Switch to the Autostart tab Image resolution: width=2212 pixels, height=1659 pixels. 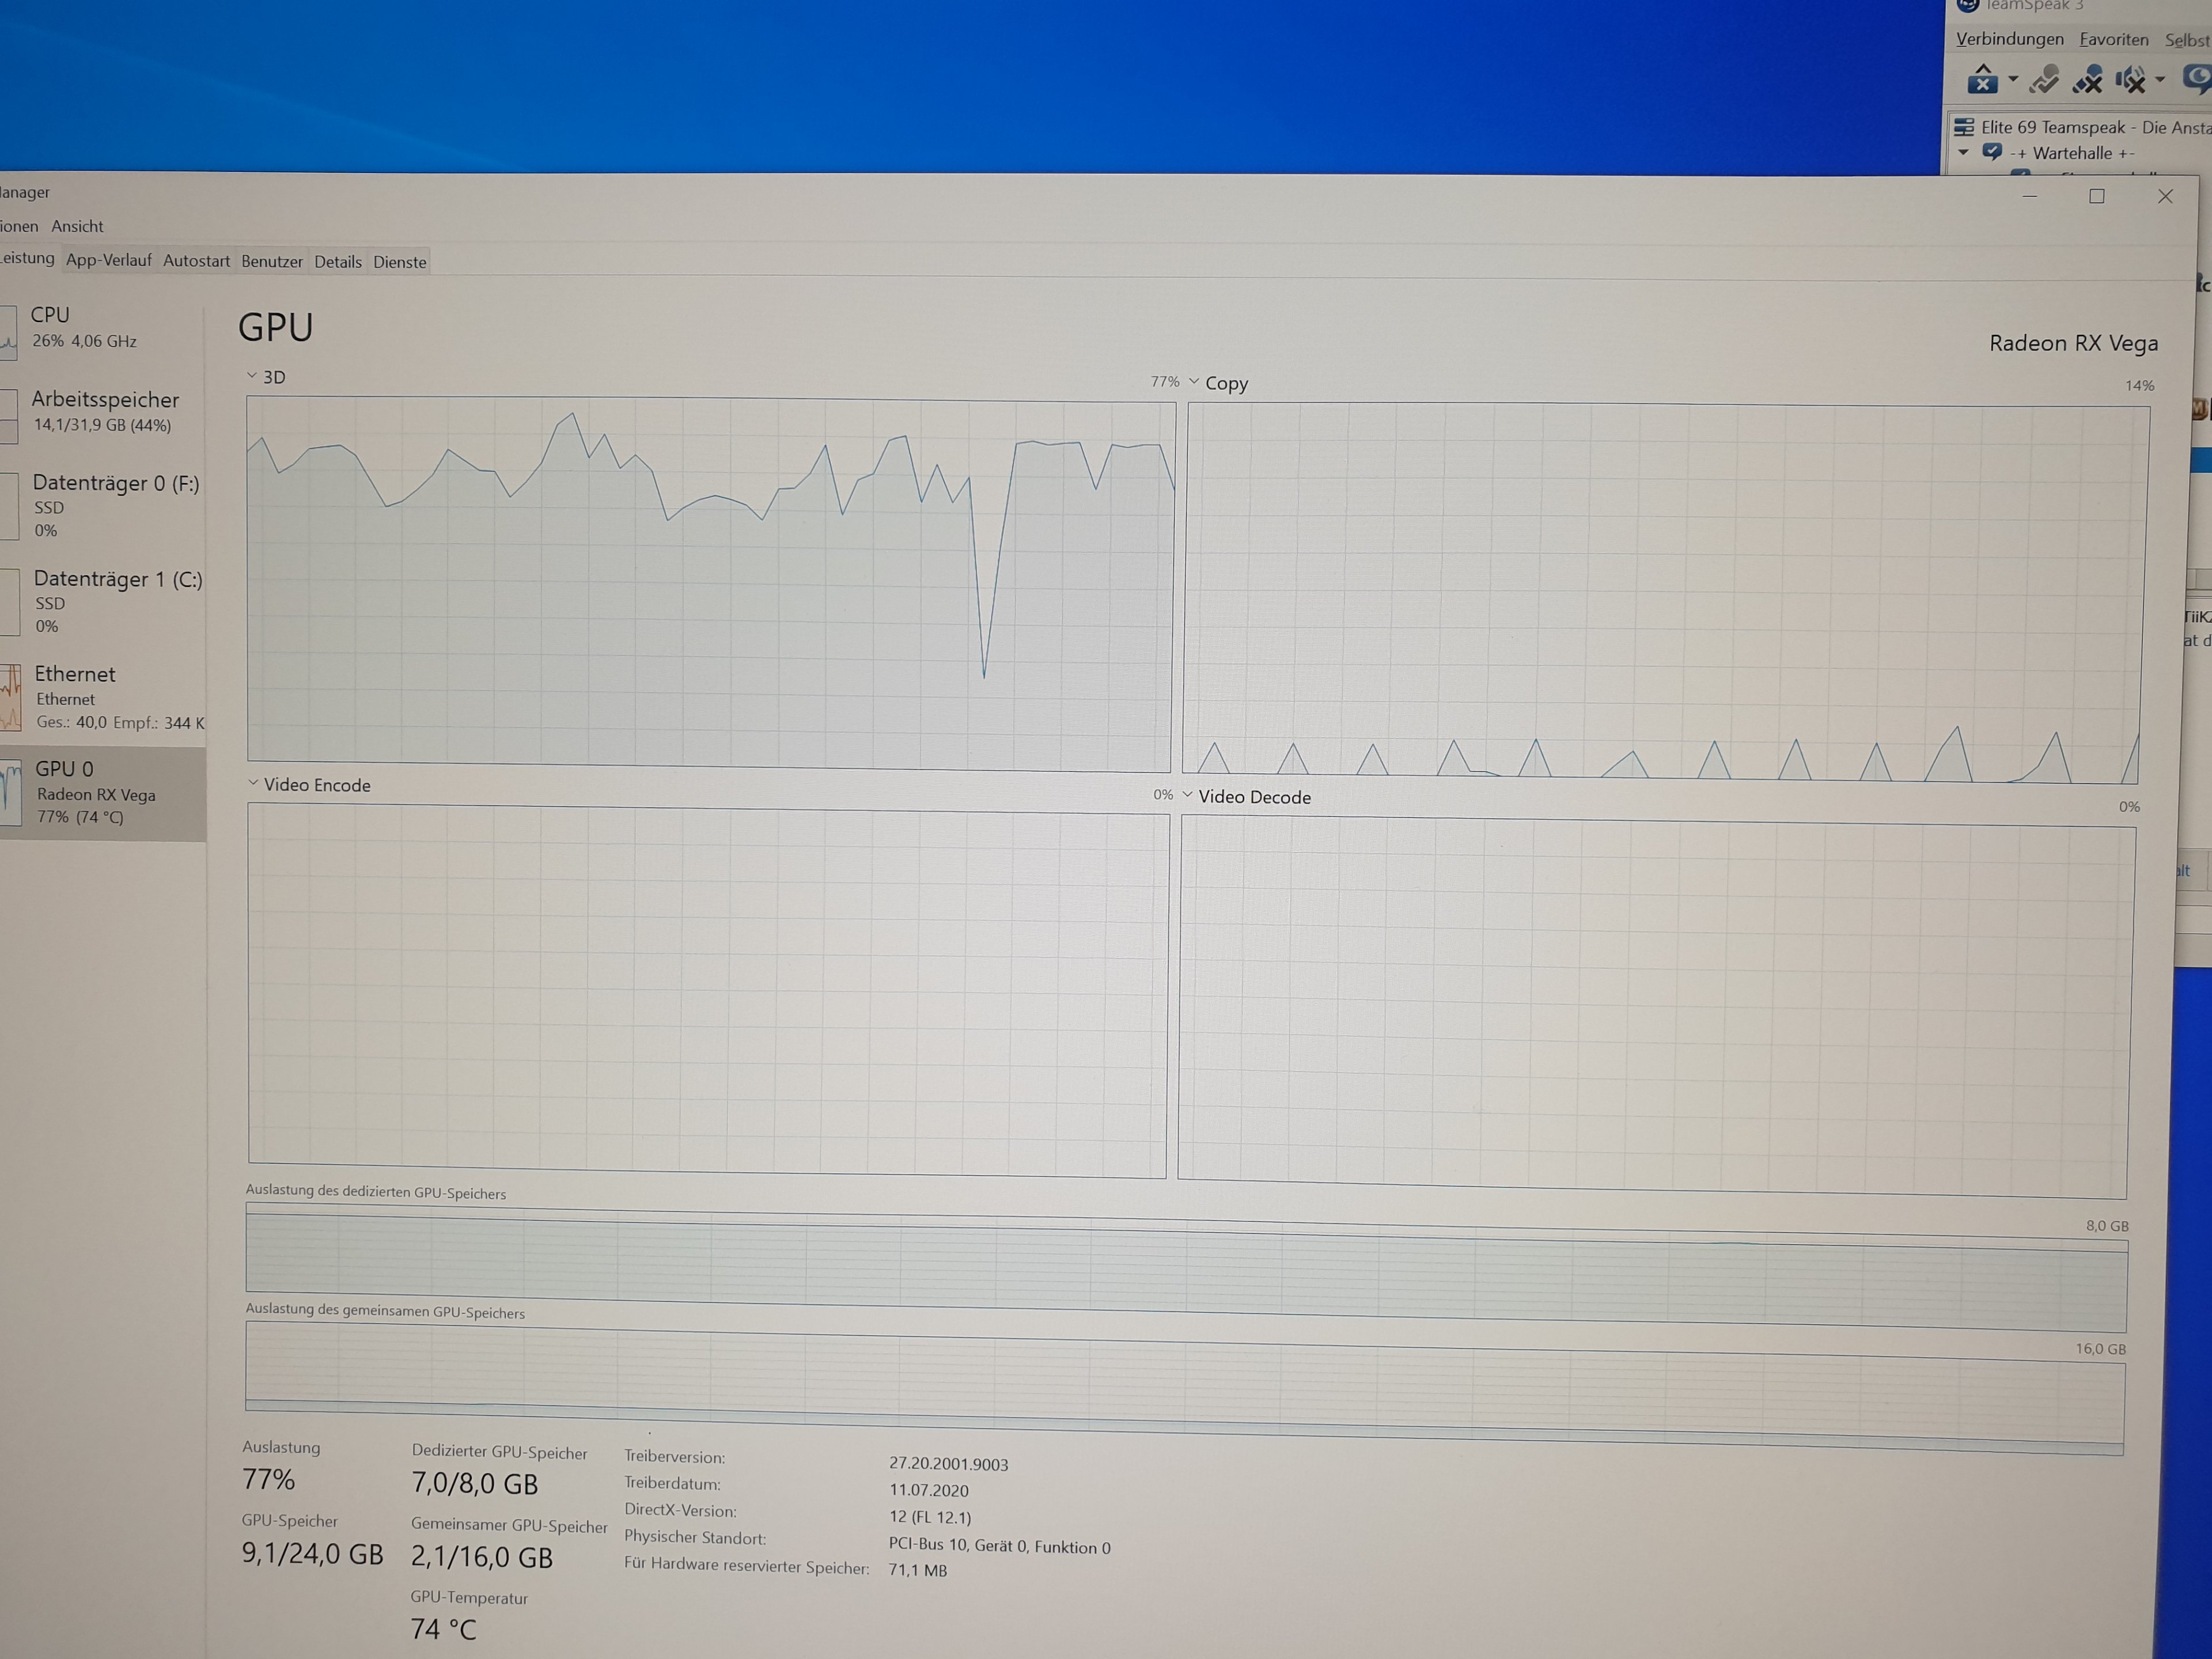[196, 261]
